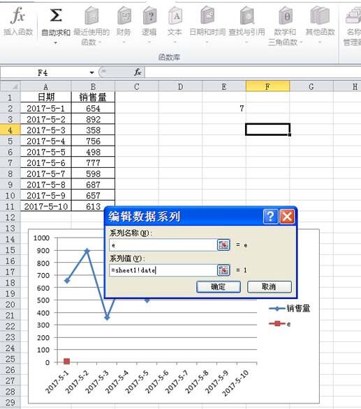Image resolution: width=361 pixels, height=409 pixels.
Task: Click cell containing 613
Action: click(93, 206)
